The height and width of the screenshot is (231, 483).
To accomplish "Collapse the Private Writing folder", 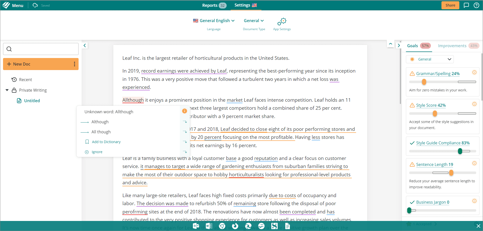I will [7, 90].
